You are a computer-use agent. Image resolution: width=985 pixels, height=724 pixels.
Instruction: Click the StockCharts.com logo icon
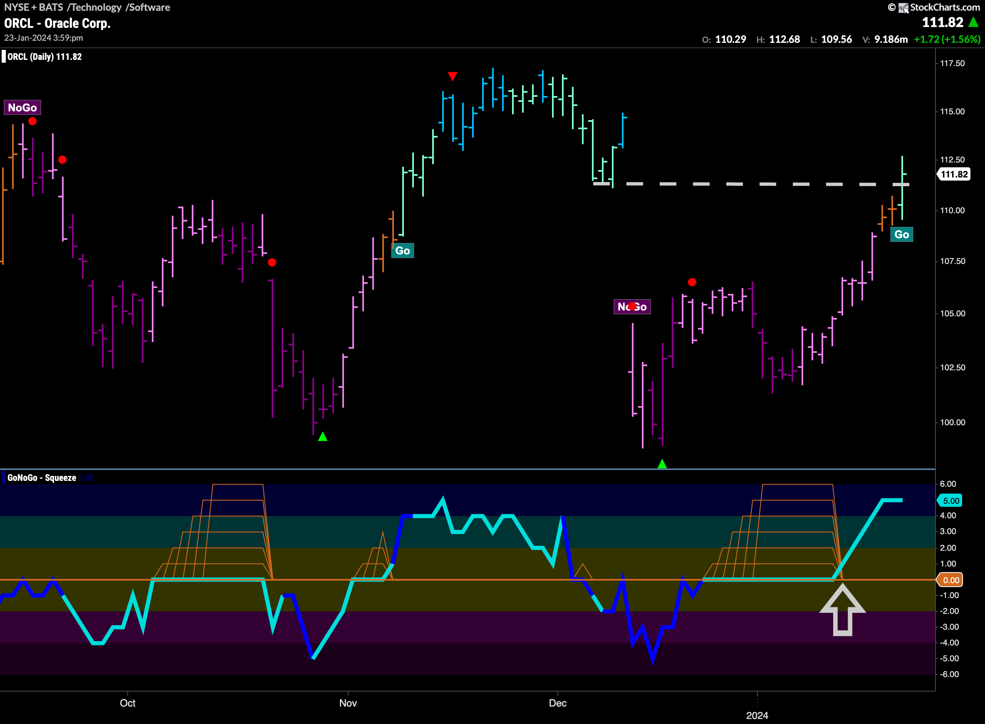(903, 7)
